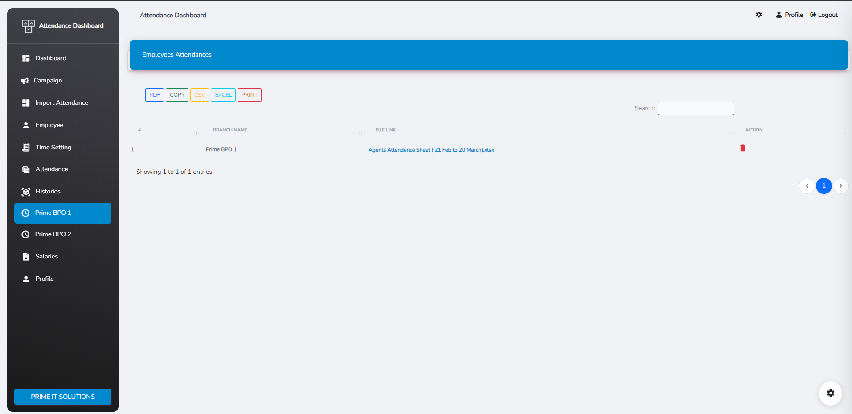Open Agents Attendence Sheet xlsx link
This screenshot has width=852, height=414.
pyautogui.click(x=431, y=150)
